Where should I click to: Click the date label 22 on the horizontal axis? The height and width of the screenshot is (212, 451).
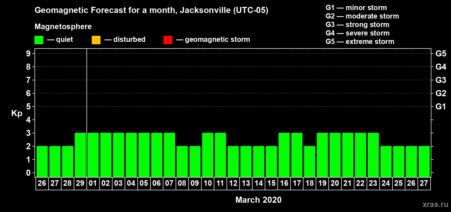360,183
